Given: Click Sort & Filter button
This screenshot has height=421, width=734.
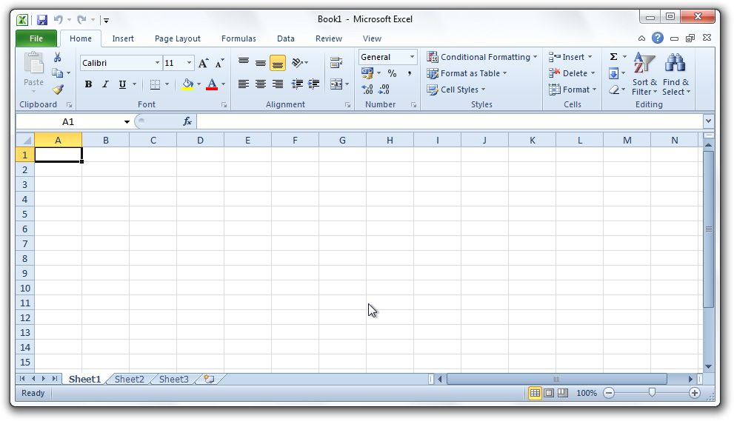Looking at the screenshot, I should coord(644,74).
